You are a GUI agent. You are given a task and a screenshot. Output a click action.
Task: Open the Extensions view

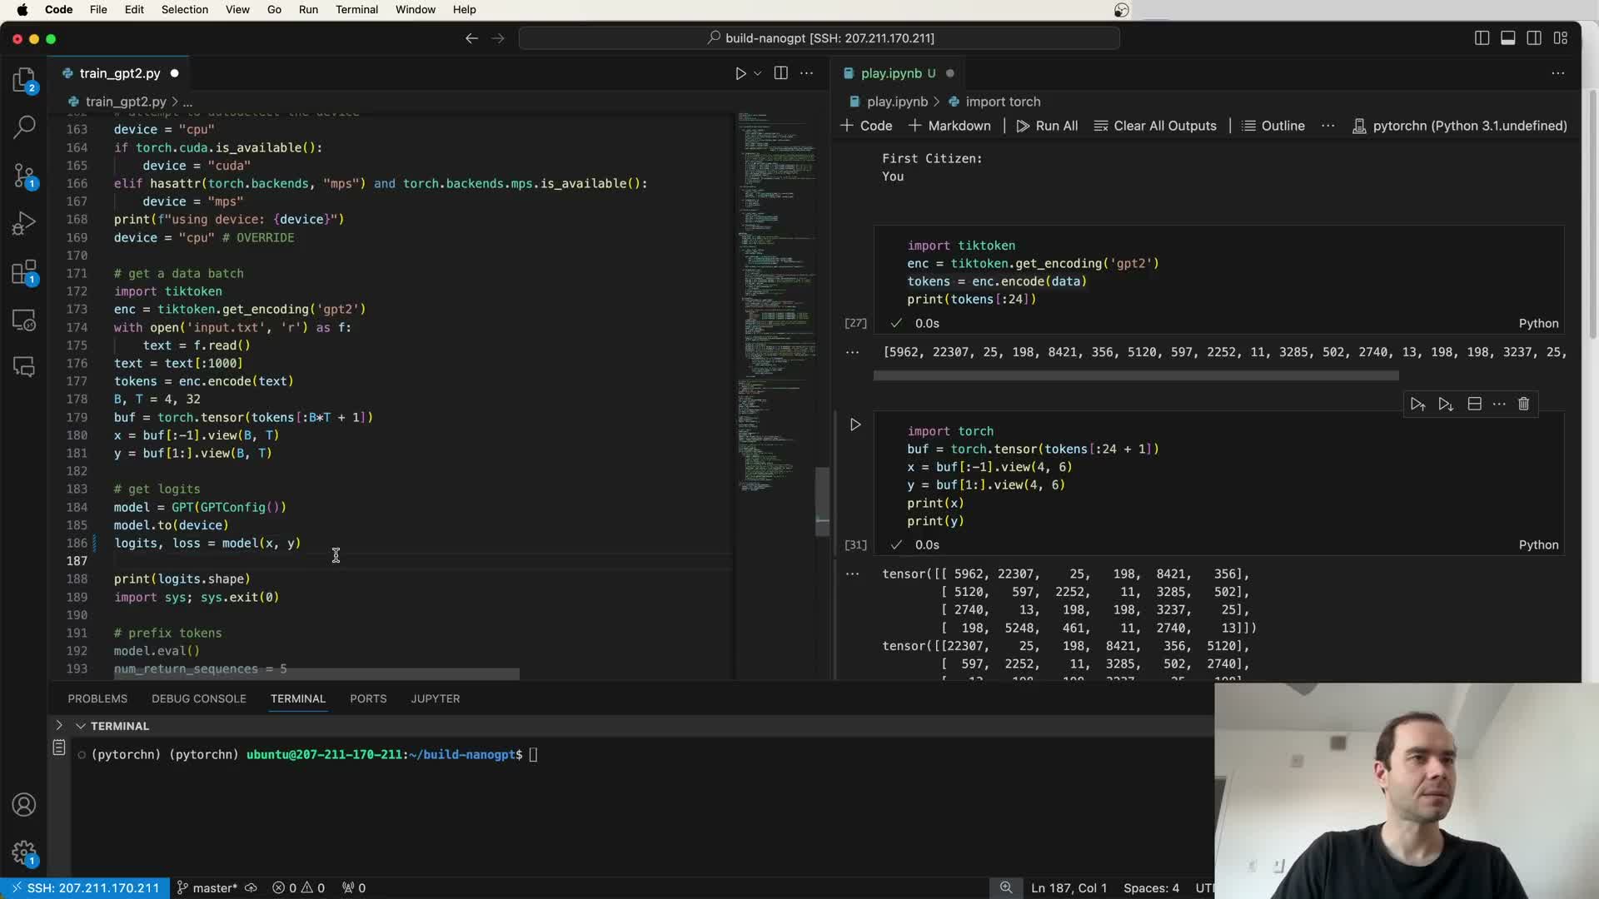tap(24, 272)
